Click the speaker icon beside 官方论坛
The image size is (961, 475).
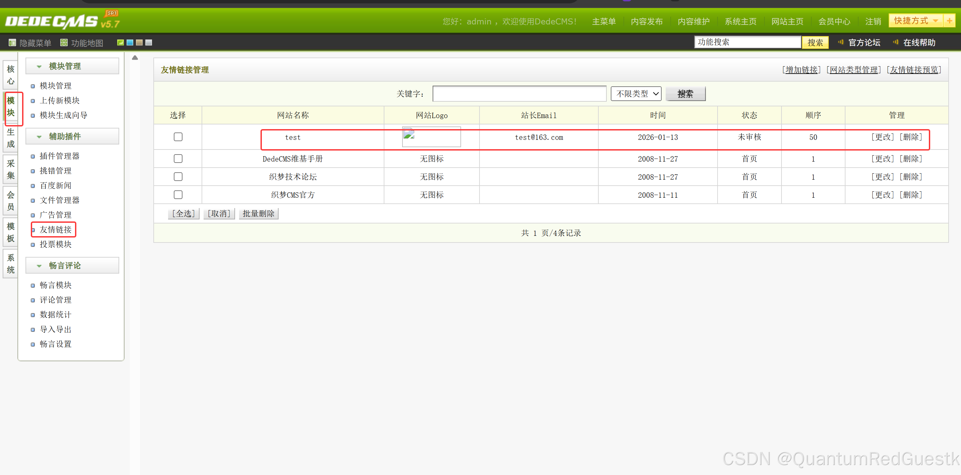(840, 42)
